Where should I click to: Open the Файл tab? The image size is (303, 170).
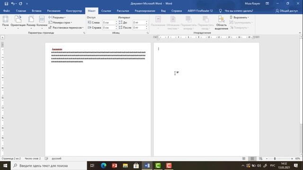click(6, 11)
